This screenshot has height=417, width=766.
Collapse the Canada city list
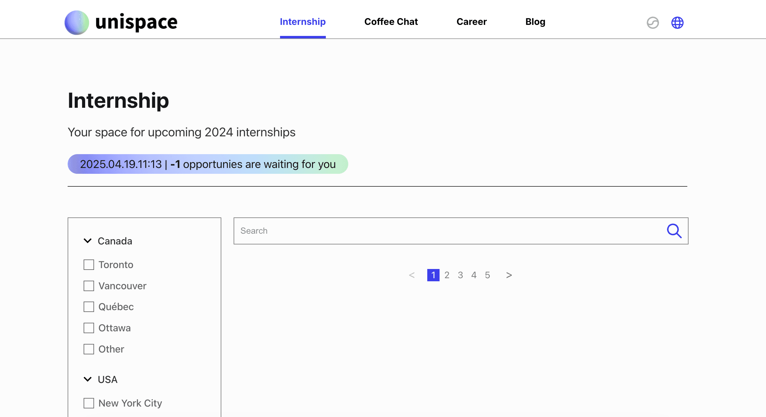pos(88,241)
